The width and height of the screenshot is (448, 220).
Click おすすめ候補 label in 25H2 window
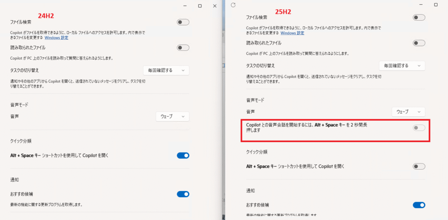point(257,205)
